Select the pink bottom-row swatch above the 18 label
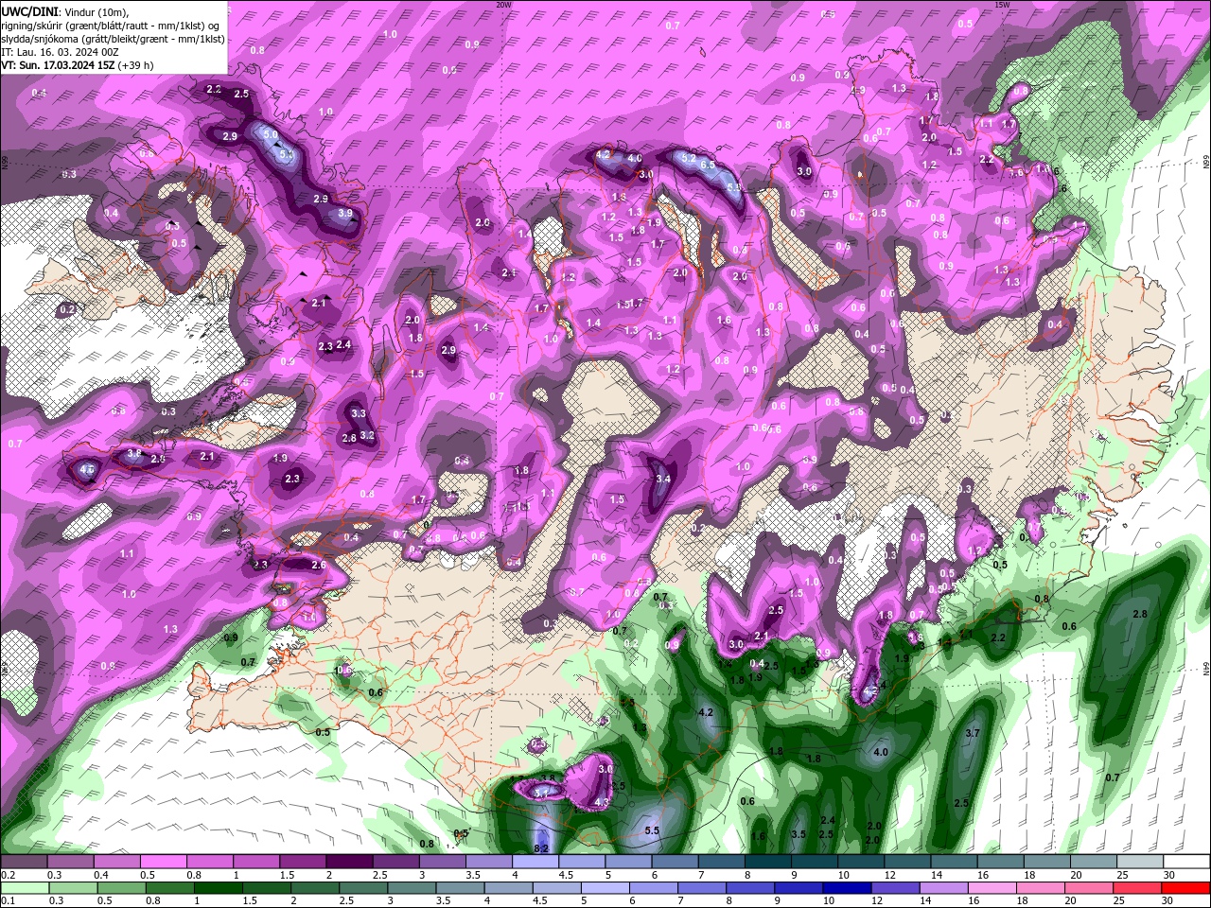This screenshot has width=1211, height=908. point(1041,888)
